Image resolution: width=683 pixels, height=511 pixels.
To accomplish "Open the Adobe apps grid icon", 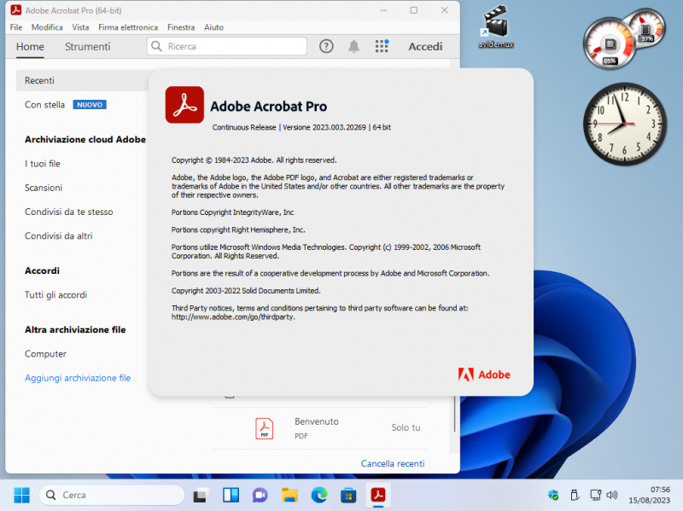I will (x=382, y=46).
